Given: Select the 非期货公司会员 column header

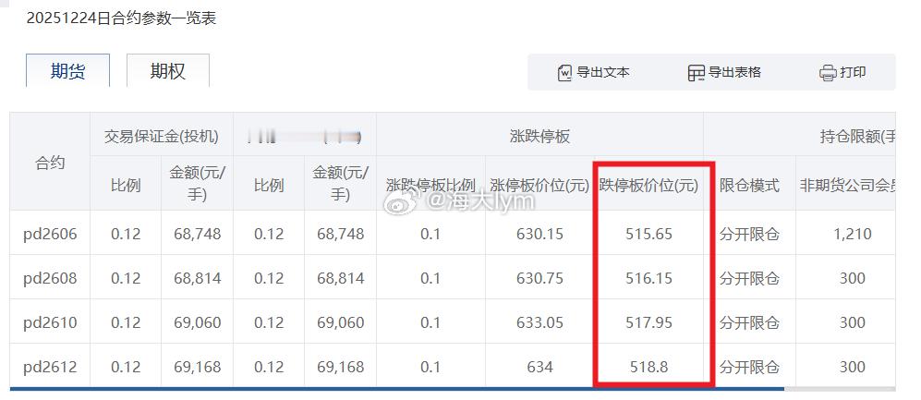Looking at the screenshot, I should tap(847, 186).
